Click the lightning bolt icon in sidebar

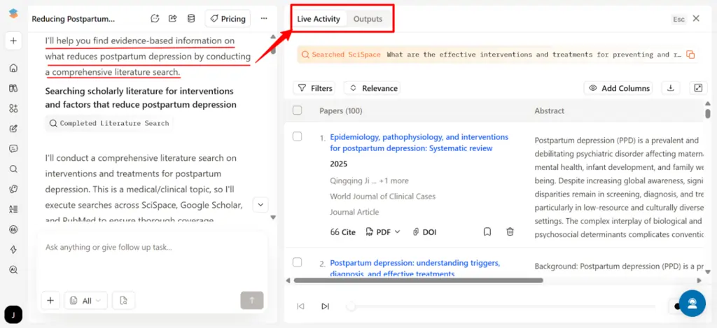(x=13, y=250)
